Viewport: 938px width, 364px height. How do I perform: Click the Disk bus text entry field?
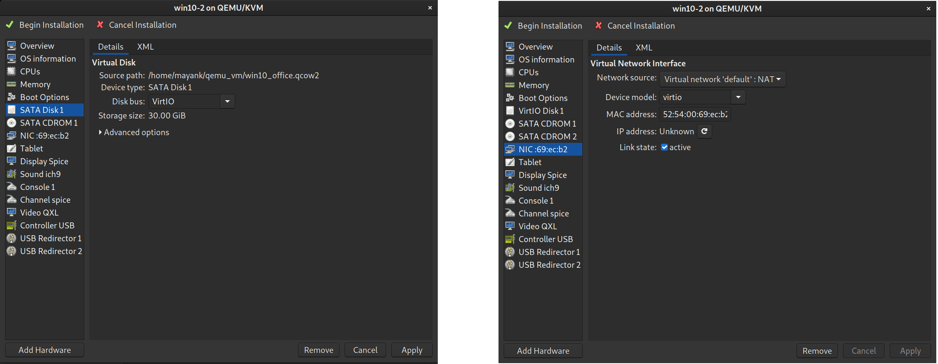184,101
